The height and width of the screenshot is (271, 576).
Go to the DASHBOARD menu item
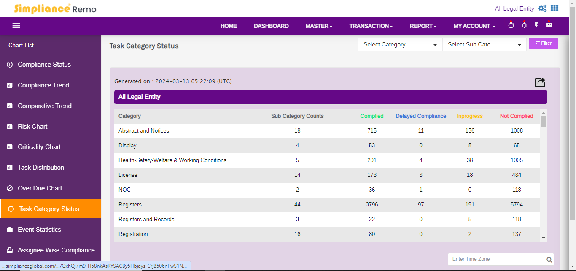pos(271,26)
